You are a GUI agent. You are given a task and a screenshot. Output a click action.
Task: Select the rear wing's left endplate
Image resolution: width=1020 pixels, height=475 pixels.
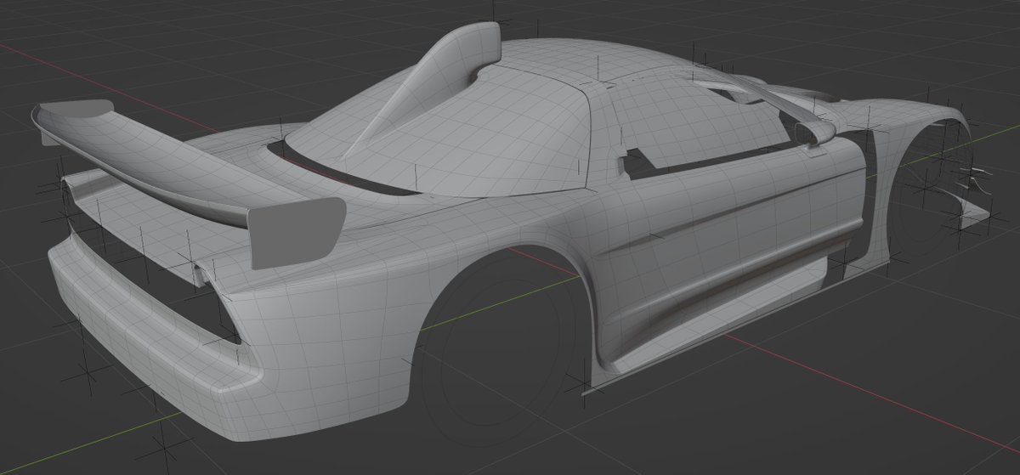[x=76, y=109]
